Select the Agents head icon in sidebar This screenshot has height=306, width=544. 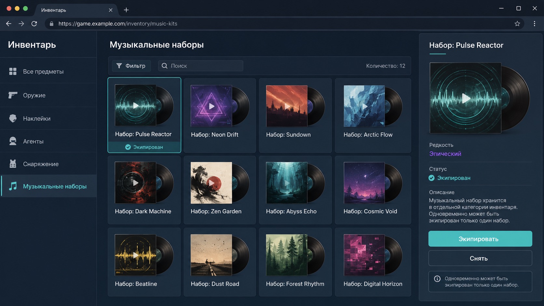pos(13,141)
